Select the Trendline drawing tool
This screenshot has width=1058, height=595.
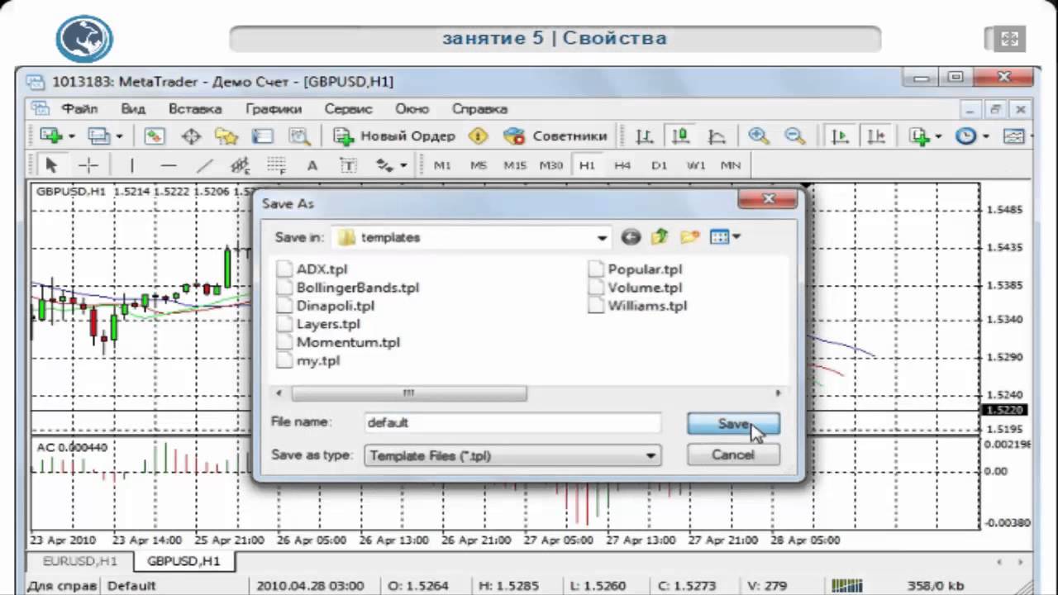(205, 165)
